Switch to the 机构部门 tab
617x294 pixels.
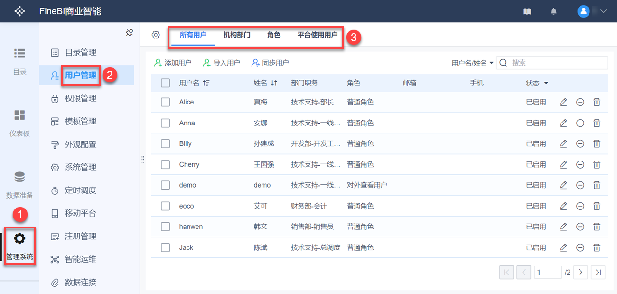click(x=237, y=35)
